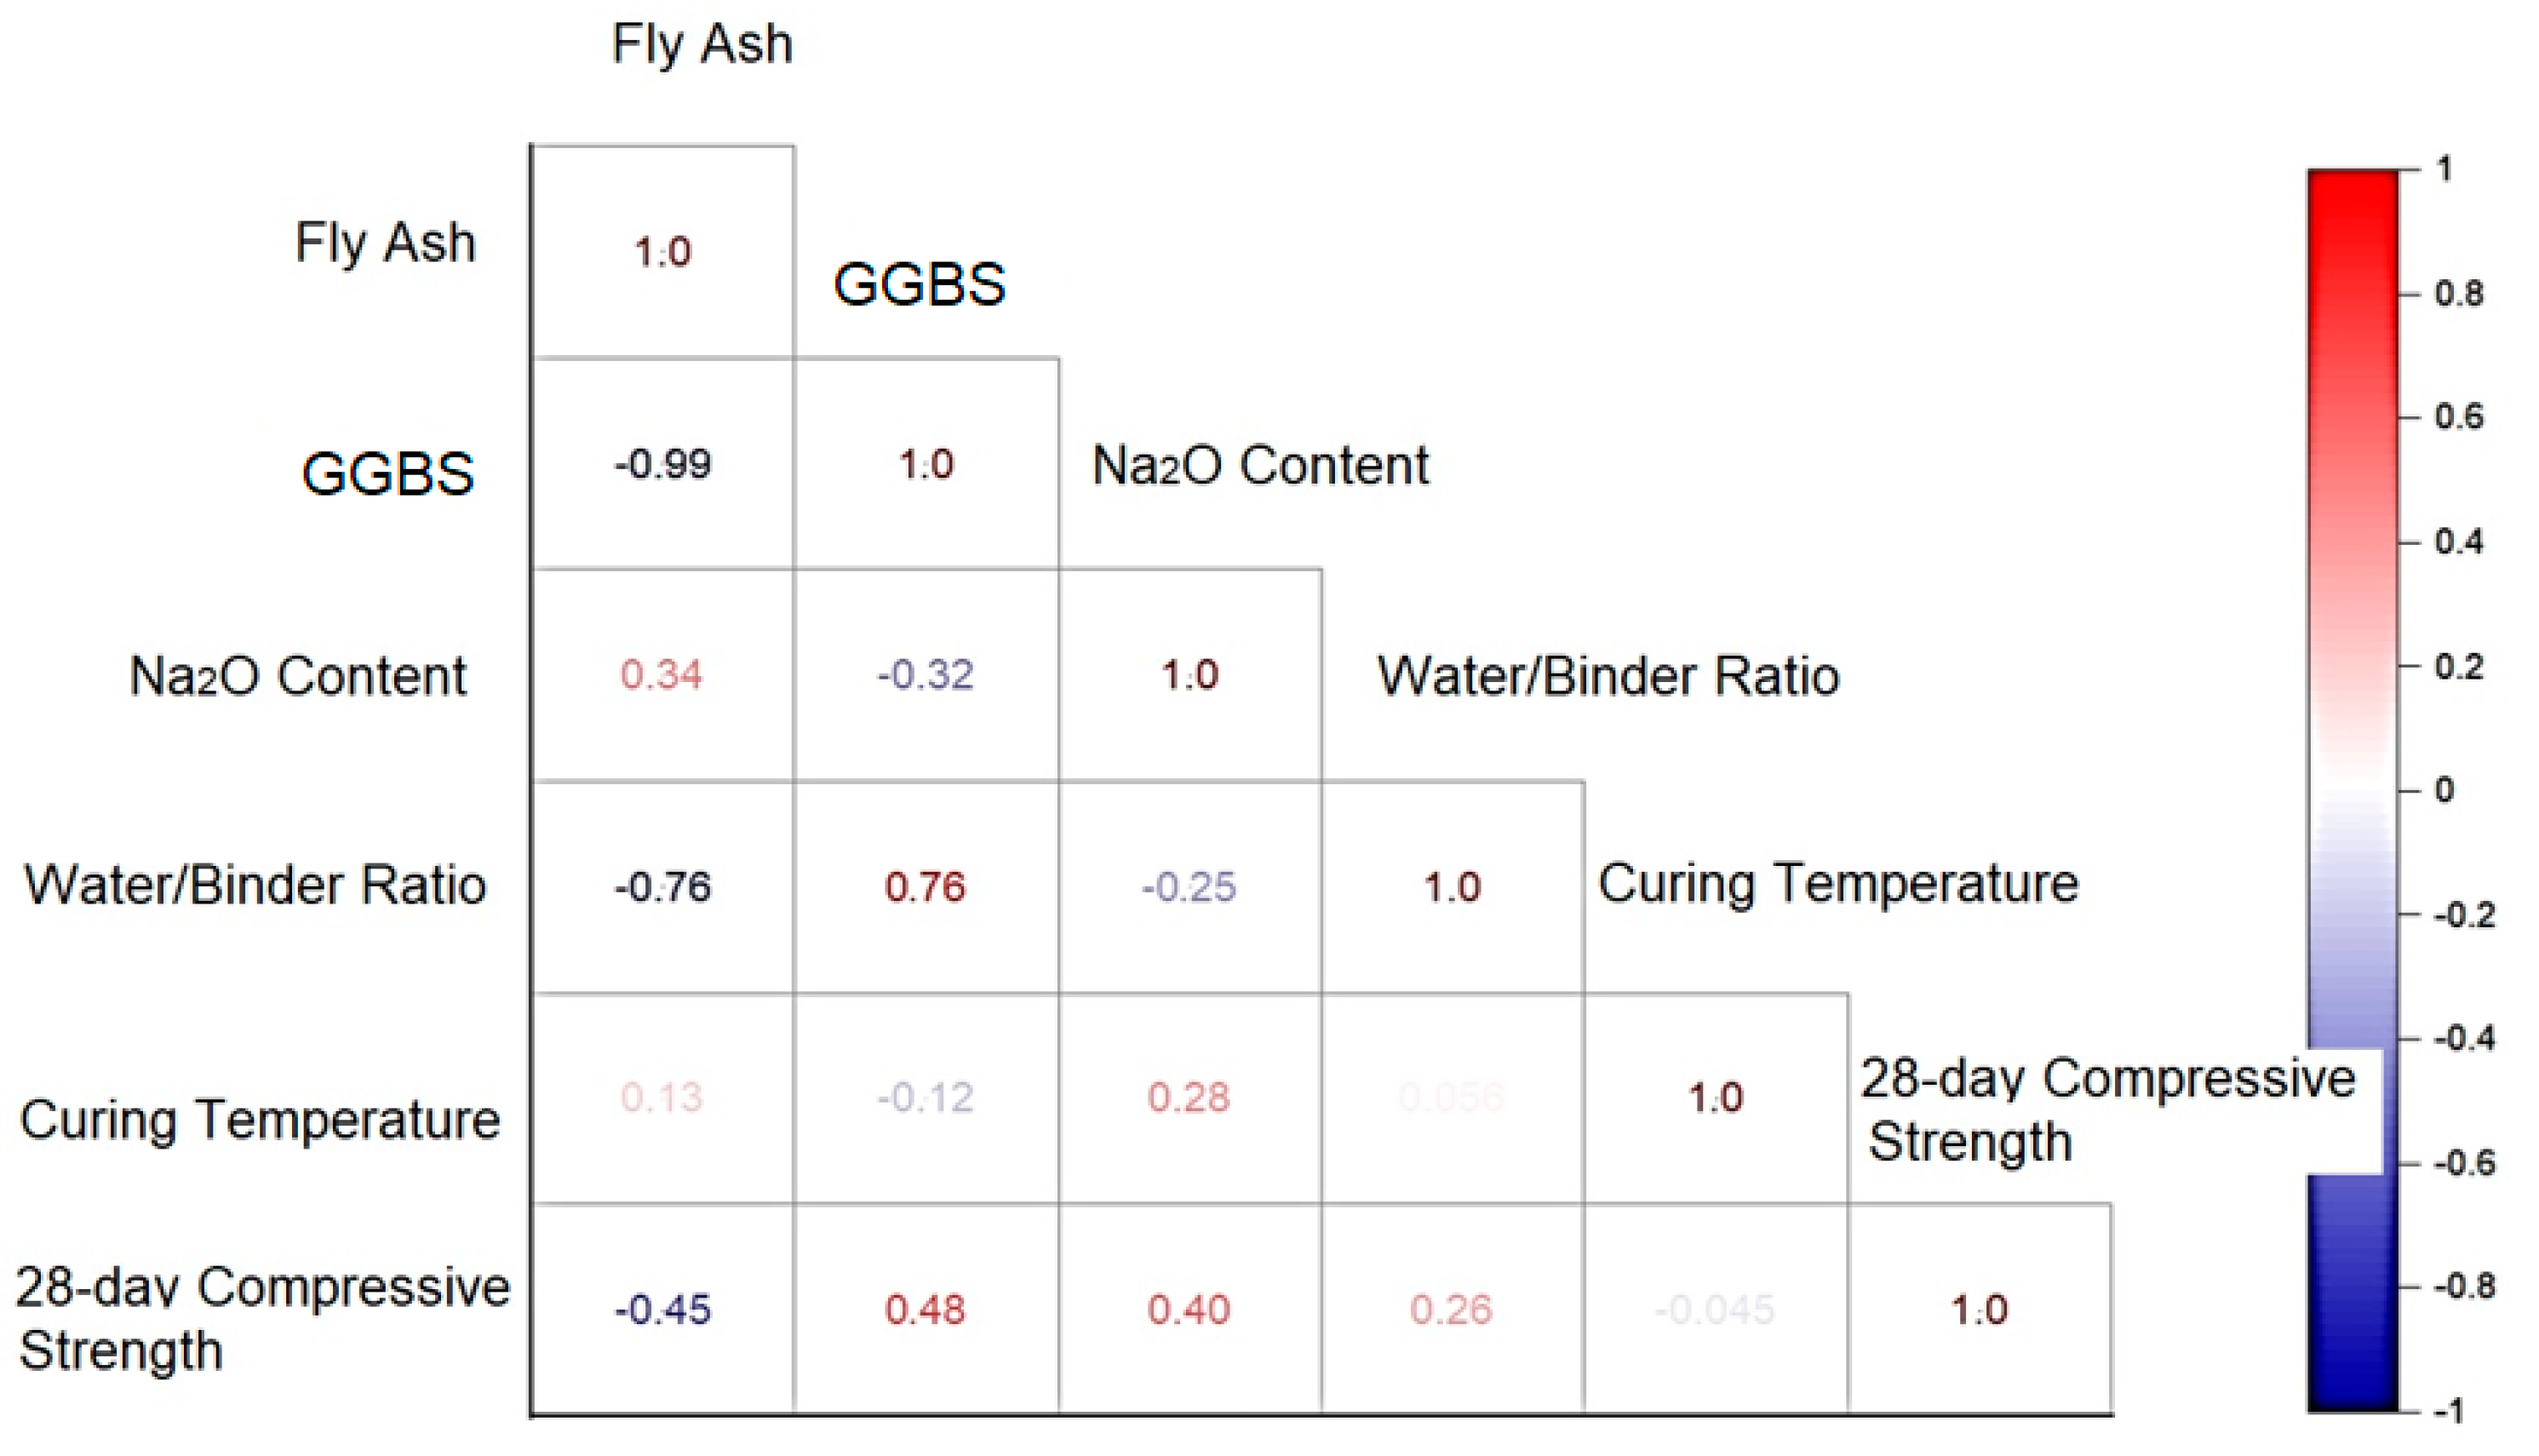The width and height of the screenshot is (2539, 1456).
Task: Select the Water/Binder Ratio row label on left
Action: coord(255,886)
